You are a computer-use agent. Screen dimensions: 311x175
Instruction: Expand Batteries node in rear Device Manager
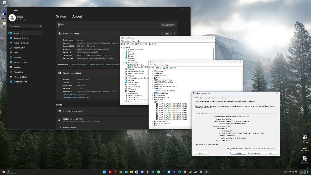[124, 52]
